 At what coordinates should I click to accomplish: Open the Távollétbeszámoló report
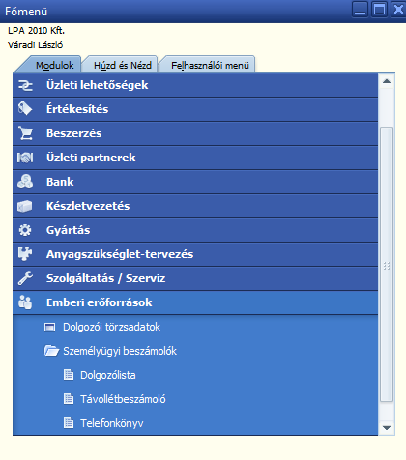tap(123, 399)
